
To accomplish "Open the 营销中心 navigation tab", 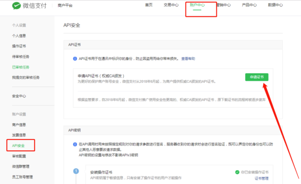I will (x=223, y=5).
